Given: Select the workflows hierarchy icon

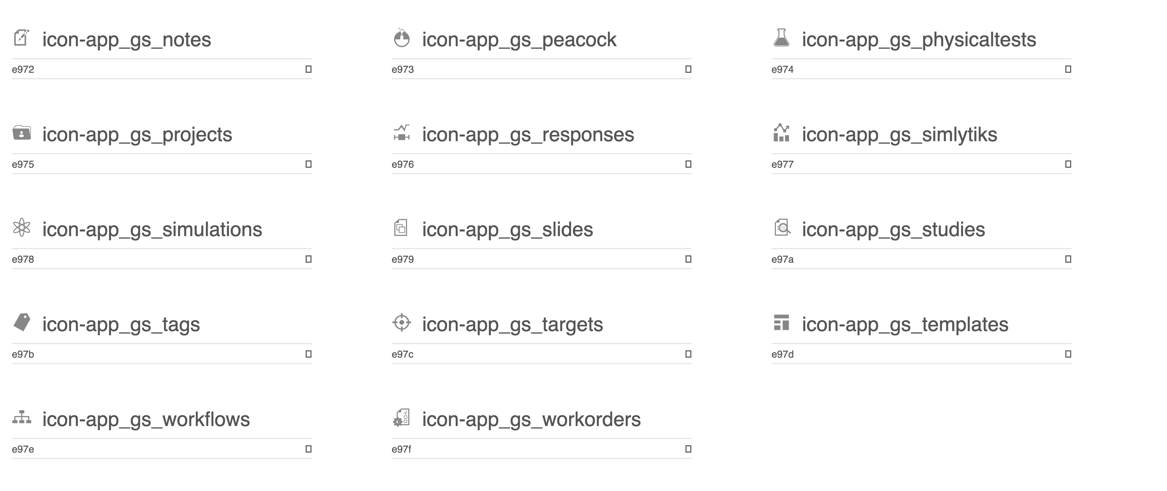Looking at the screenshot, I should coord(21,417).
